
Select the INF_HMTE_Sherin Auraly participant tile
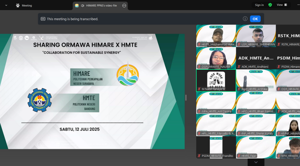click(256, 125)
